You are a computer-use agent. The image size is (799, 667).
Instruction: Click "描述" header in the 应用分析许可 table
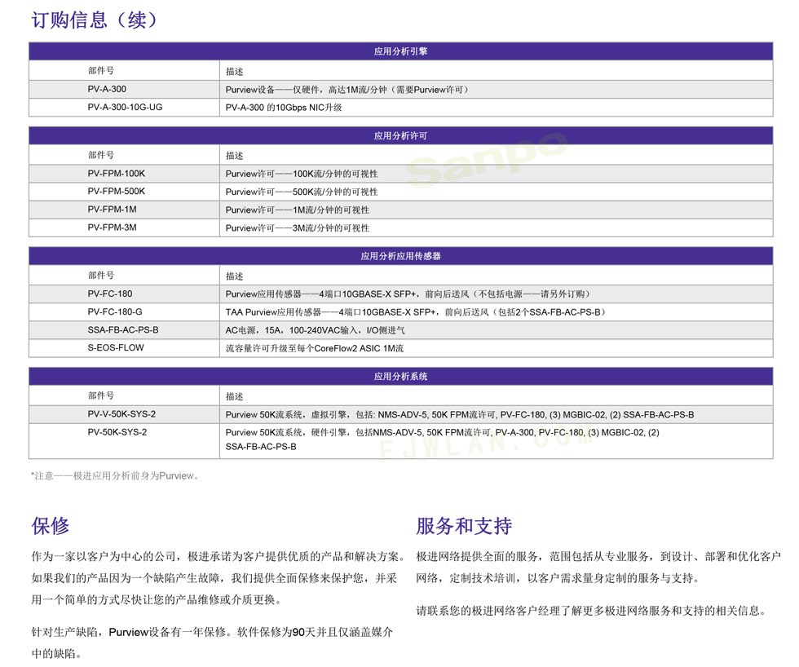[235, 156]
